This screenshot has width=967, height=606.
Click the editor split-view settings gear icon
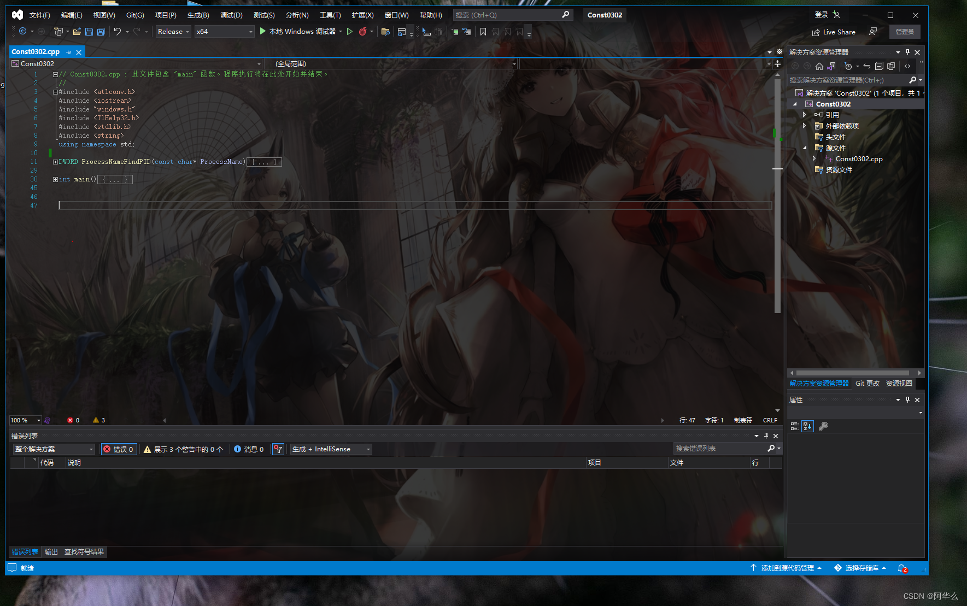point(780,52)
